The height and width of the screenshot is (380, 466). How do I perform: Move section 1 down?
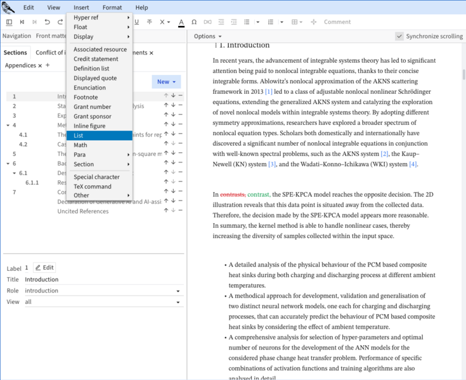(x=173, y=95)
